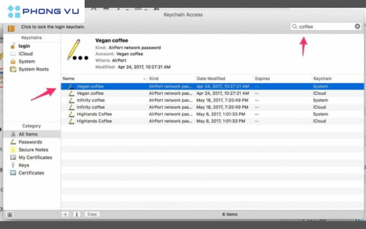Click inside the coffee search field
Viewport: 366px width, 229px height.
(322, 26)
